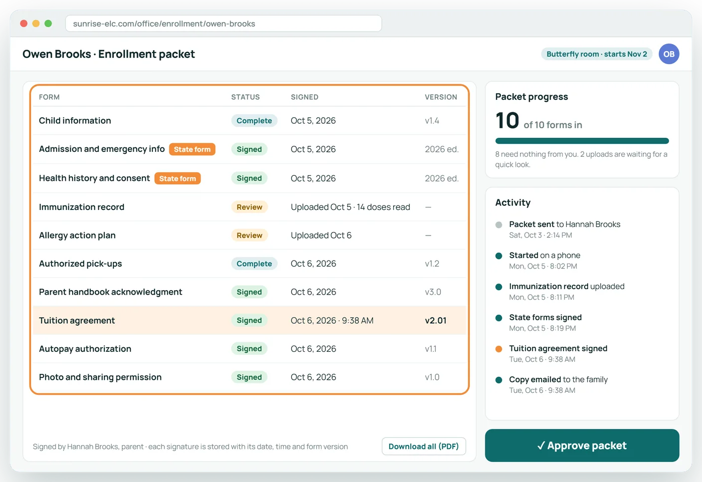Click Complete status for Child information
This screenshot has width=702, height=482.
click(254, 121)
